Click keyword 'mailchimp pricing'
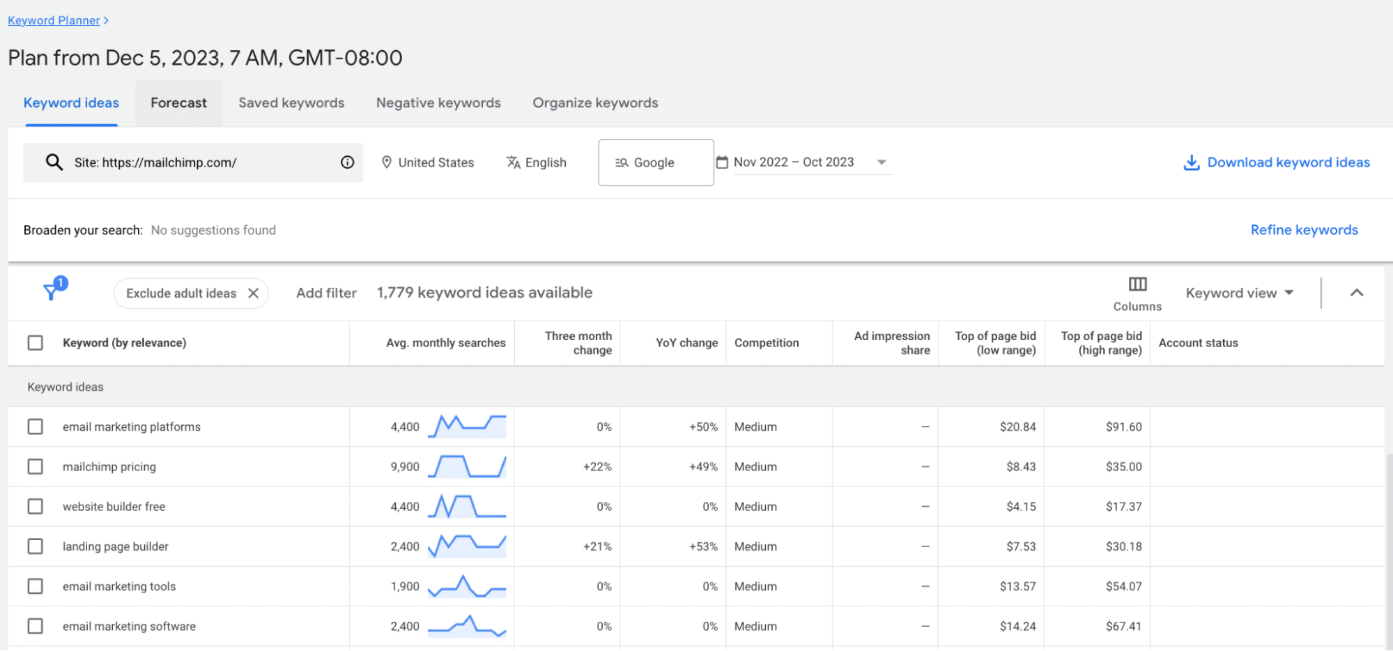 point(109,466)
